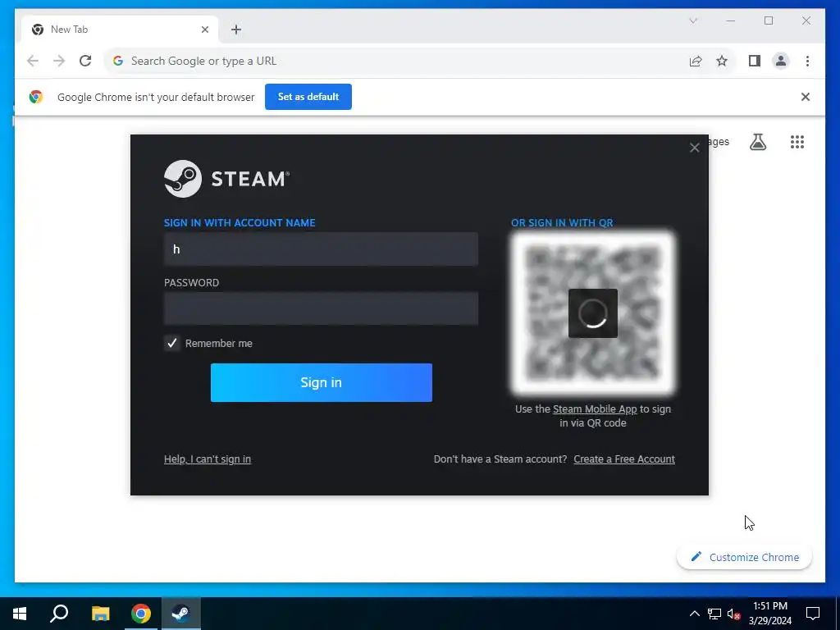Dismiss the default browser infobar
The height and width of the screenshot is (630, 840).
coord(806,97)
